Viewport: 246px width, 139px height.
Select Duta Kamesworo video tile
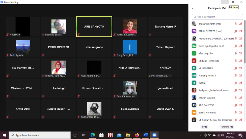click(x=130, y=88)
